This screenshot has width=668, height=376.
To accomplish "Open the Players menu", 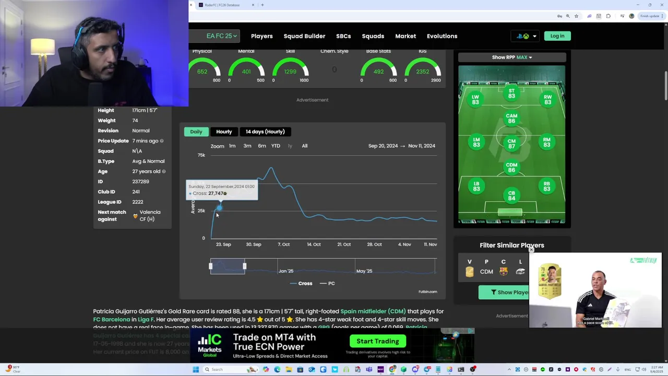I will [261, 36].
